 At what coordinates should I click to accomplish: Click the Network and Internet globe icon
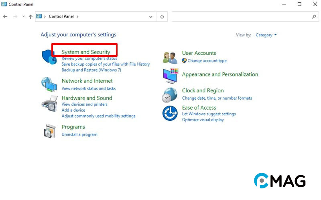click(50, 84)
